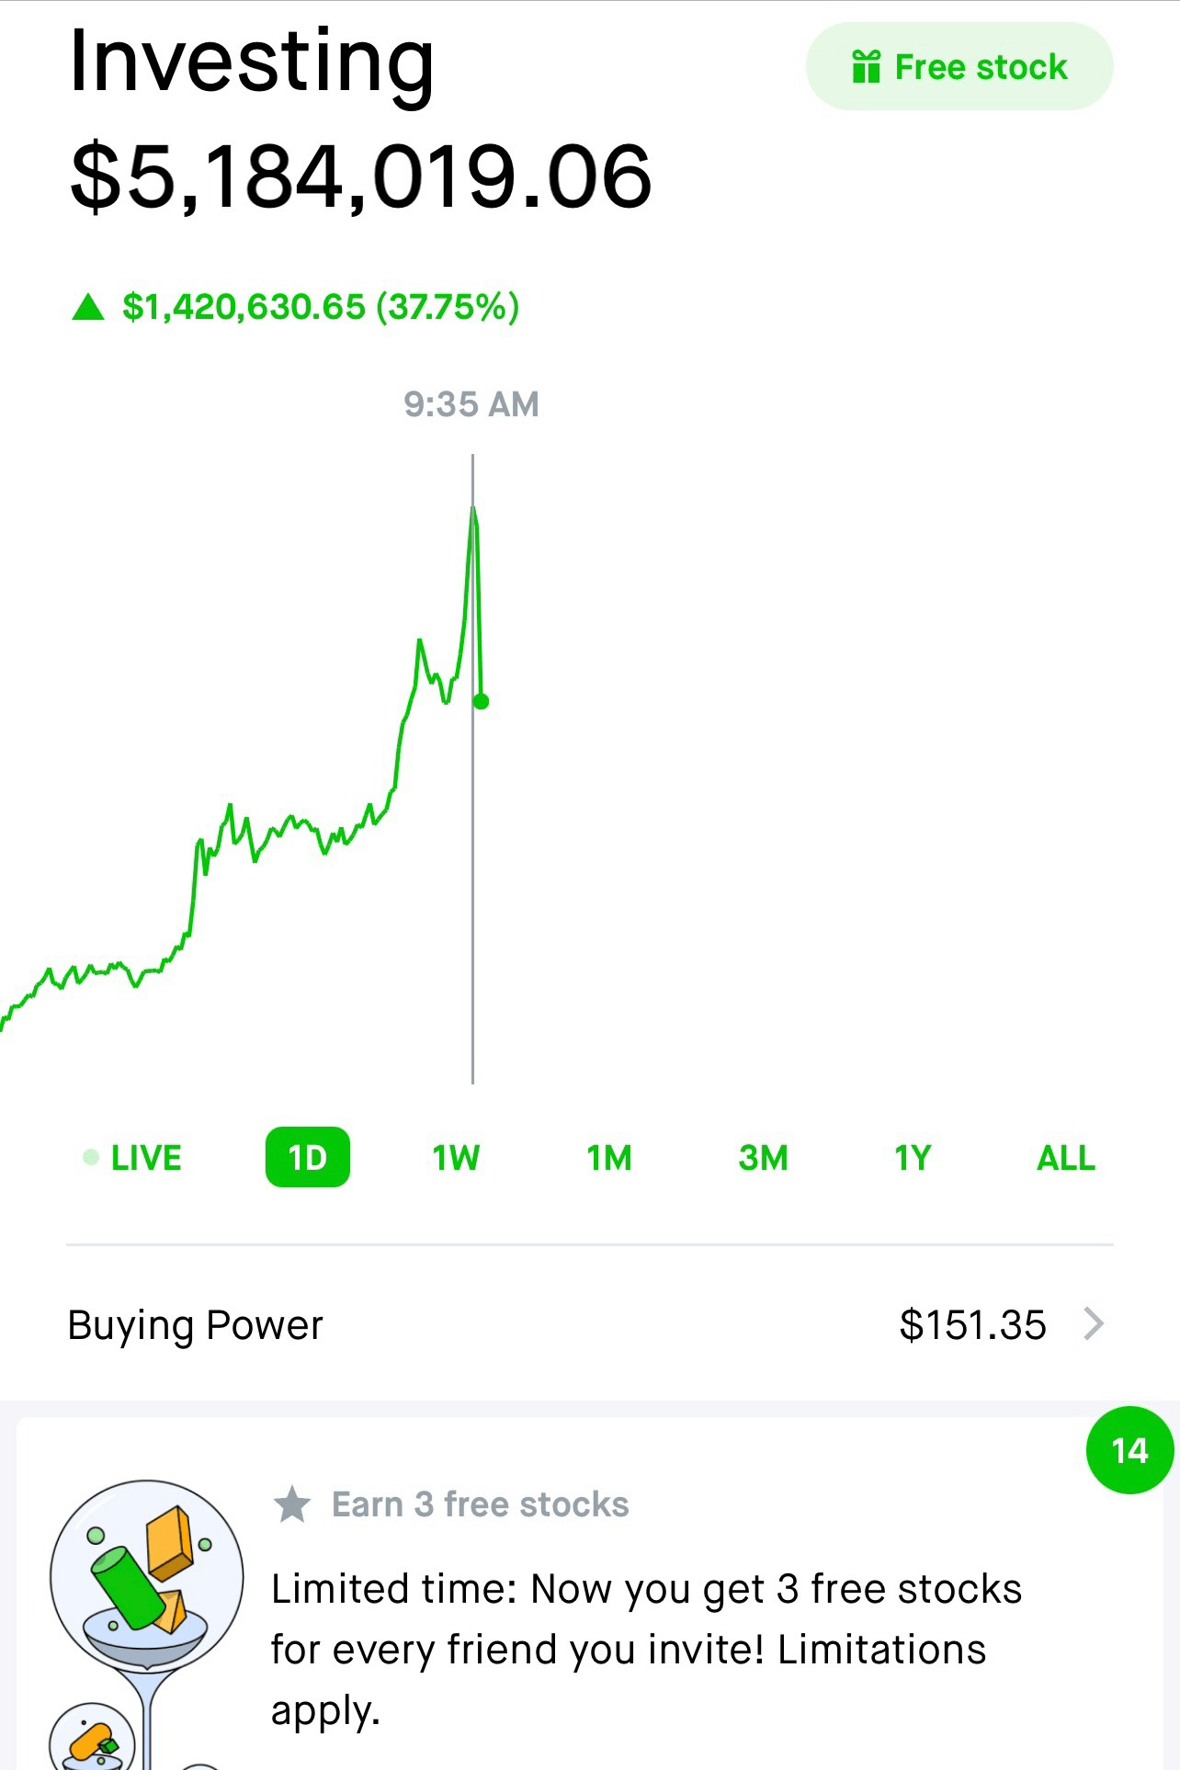Open the Free stock offer button
This screenshot has width=1180, height=1770.
959,67
